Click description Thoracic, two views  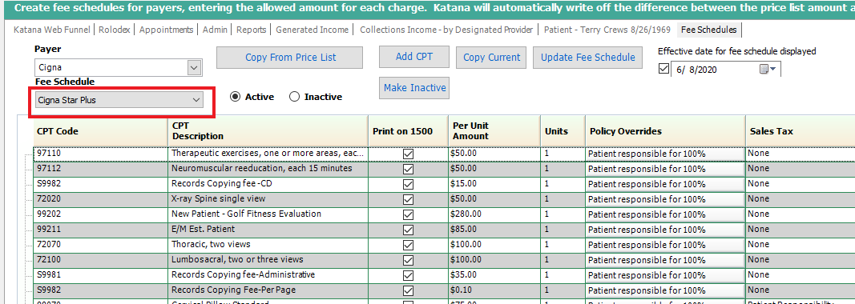(x=268, y=245)
